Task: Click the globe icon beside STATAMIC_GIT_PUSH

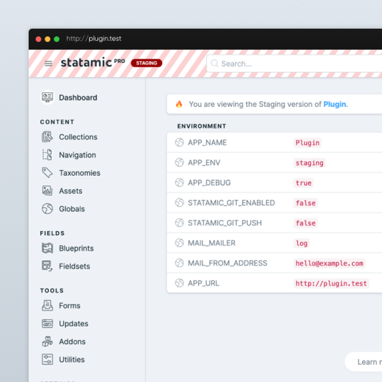Action: [180, 223]
